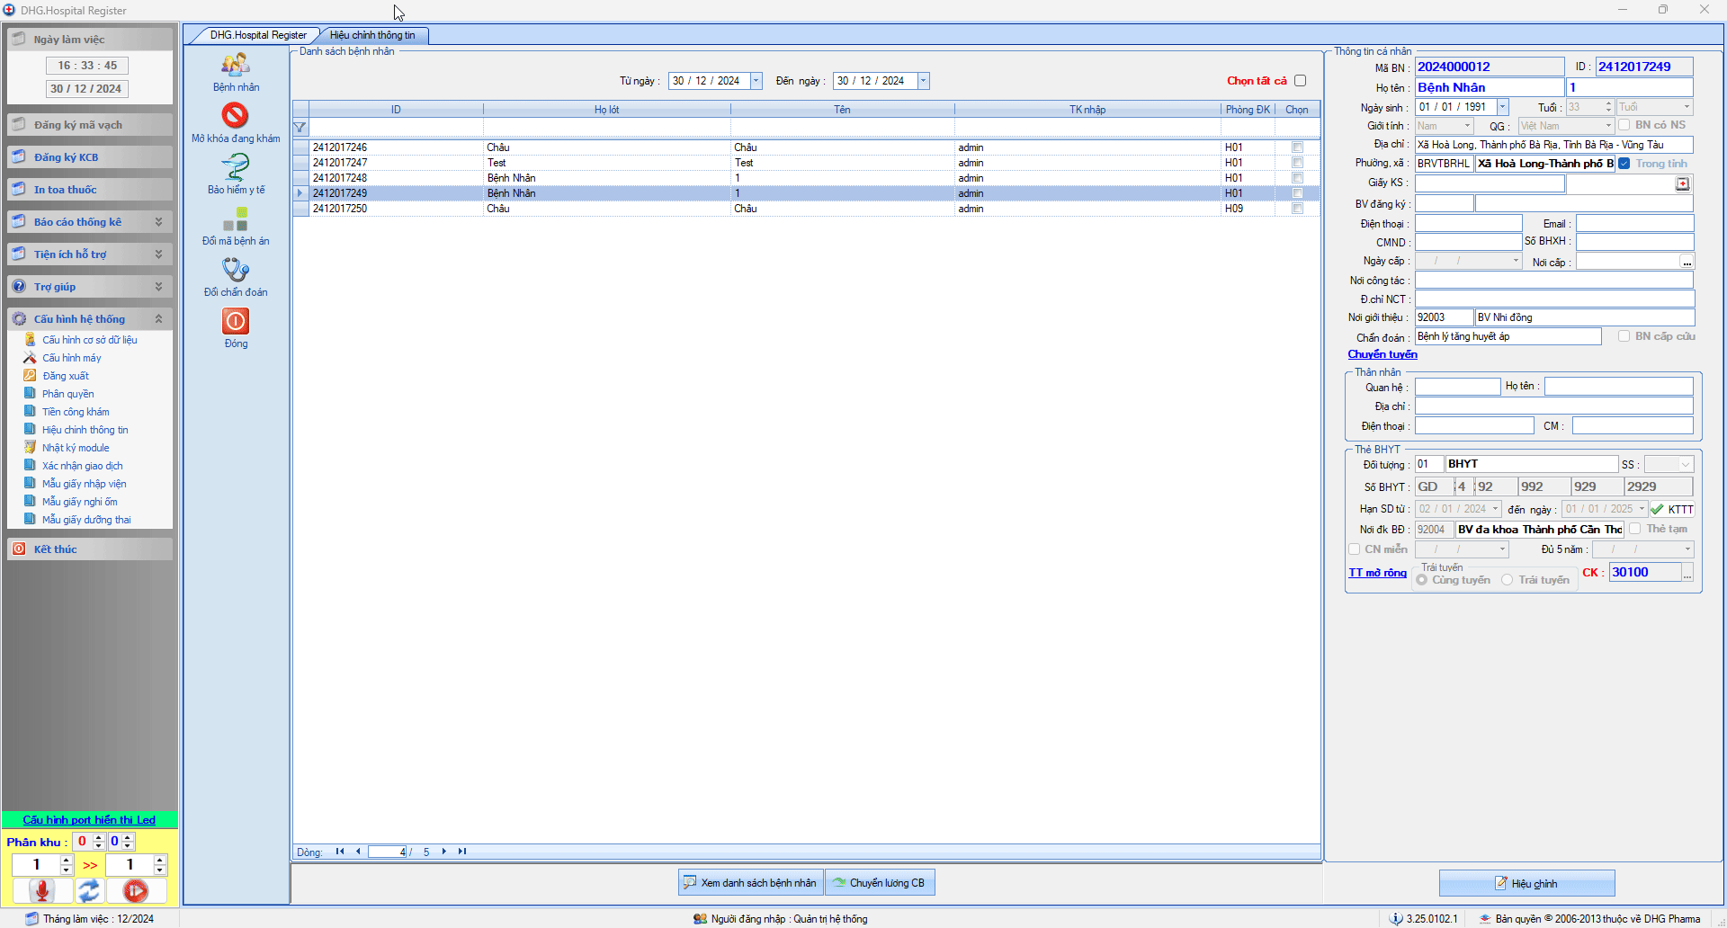Image resolution: width=1727 pixels, height=928 pixels.
Task: Open Cấu hình máy settings
Action: 72,358
